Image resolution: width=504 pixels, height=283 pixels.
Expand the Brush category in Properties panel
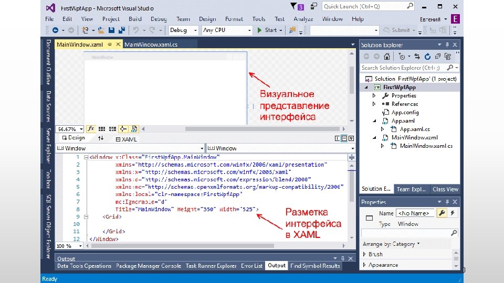(364, 254)
